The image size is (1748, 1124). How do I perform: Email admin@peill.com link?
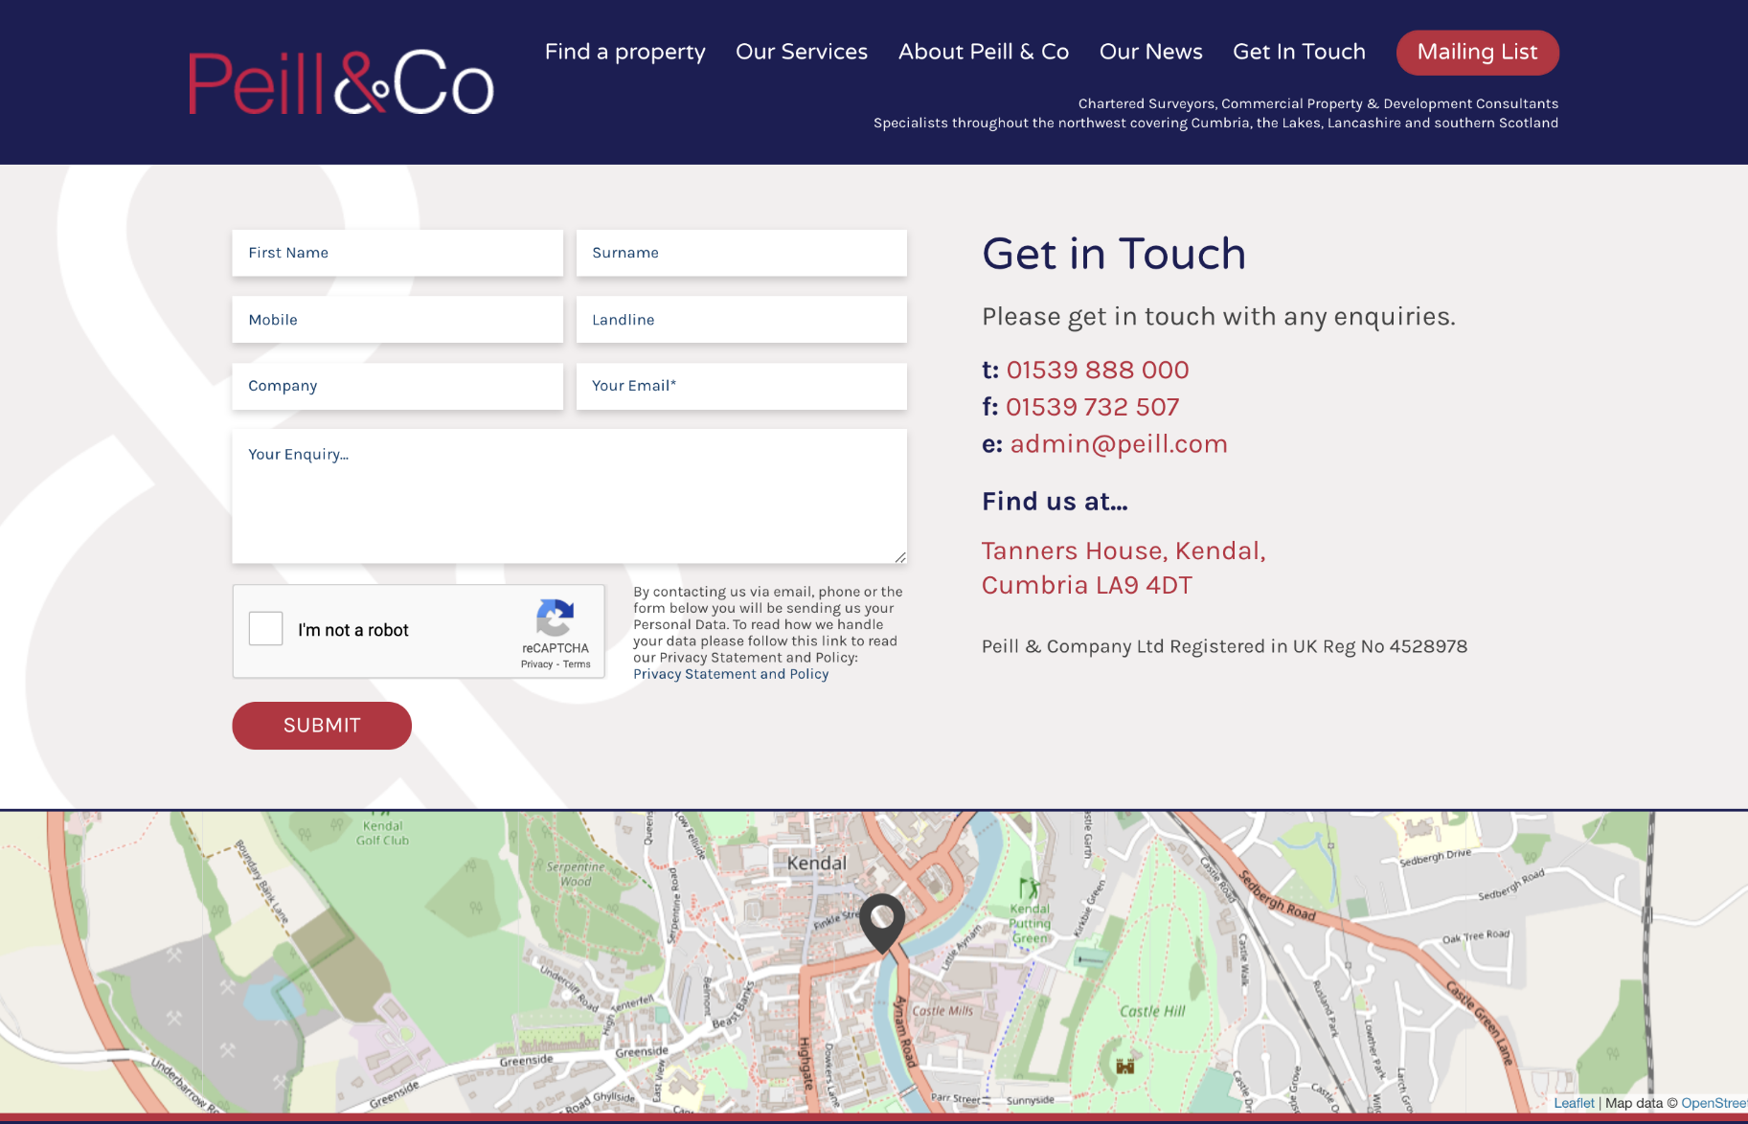point(1119,444)
